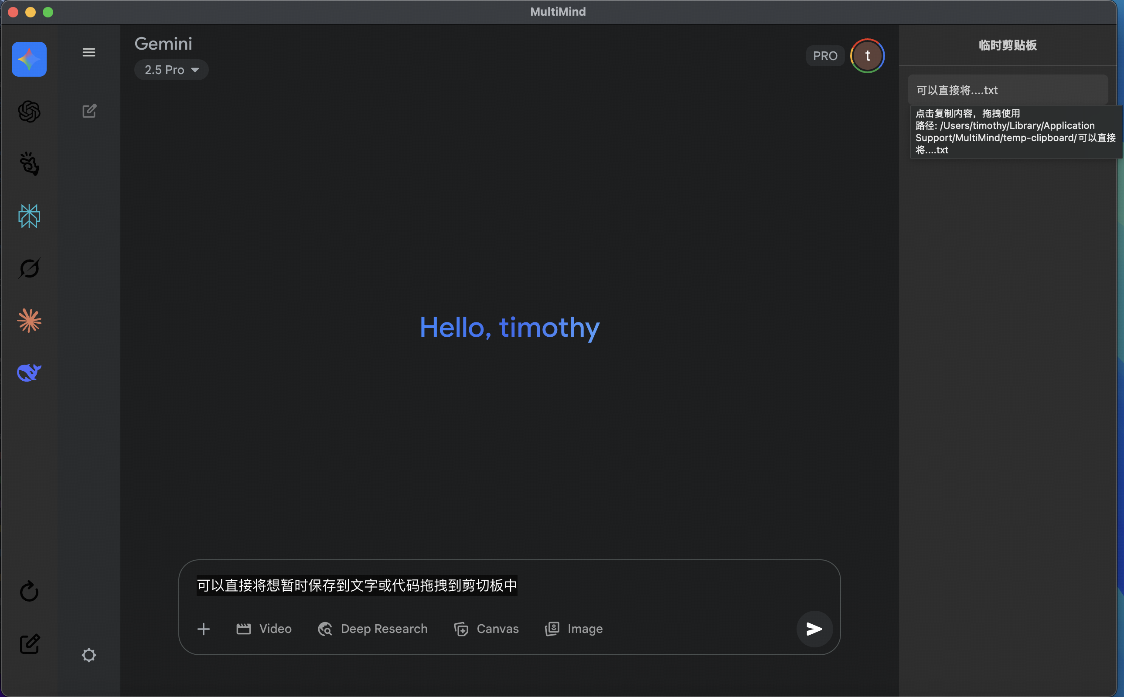Toggle the Gemini hamburger menu
The image size is (1124, 697).
tap(89, 52)
